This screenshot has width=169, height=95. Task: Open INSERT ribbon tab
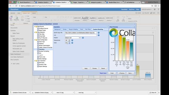[34, 13]
